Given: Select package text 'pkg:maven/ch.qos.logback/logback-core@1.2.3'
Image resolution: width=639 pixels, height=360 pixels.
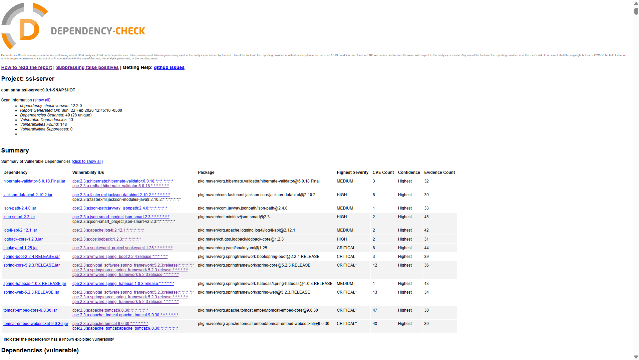Looking at the screenshot, I should 241,239.
